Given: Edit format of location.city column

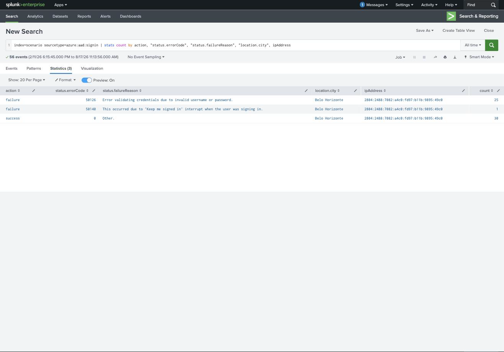Looking at the screenshot, I should coord(355,91).
